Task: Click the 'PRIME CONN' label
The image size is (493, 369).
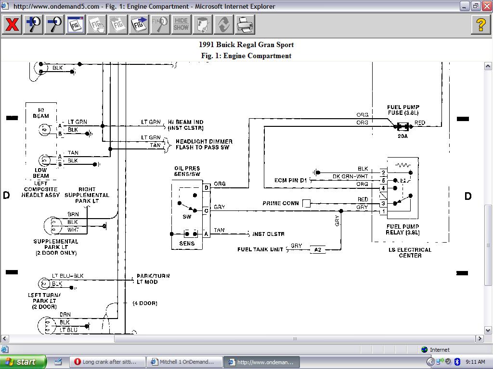Action: pos(281,203)
